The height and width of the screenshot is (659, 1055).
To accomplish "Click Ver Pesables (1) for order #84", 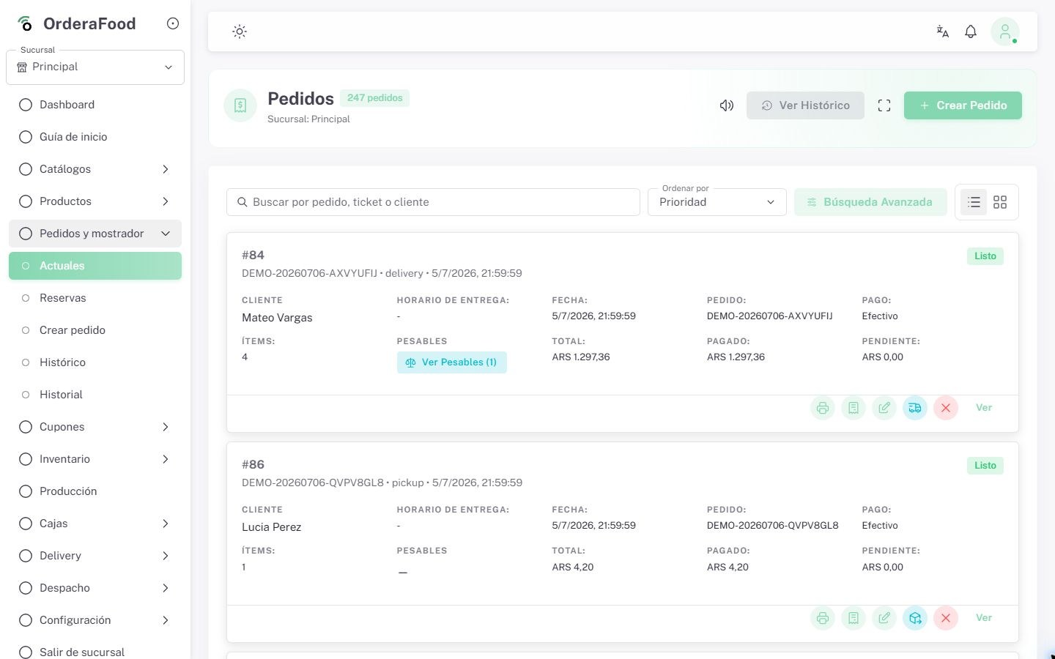I will click(452, 362).
